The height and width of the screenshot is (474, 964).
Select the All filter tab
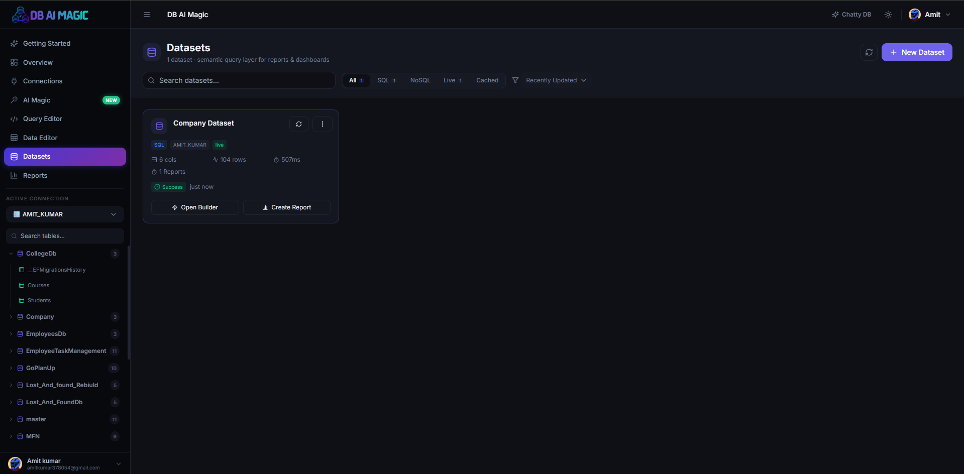[356, 80]
